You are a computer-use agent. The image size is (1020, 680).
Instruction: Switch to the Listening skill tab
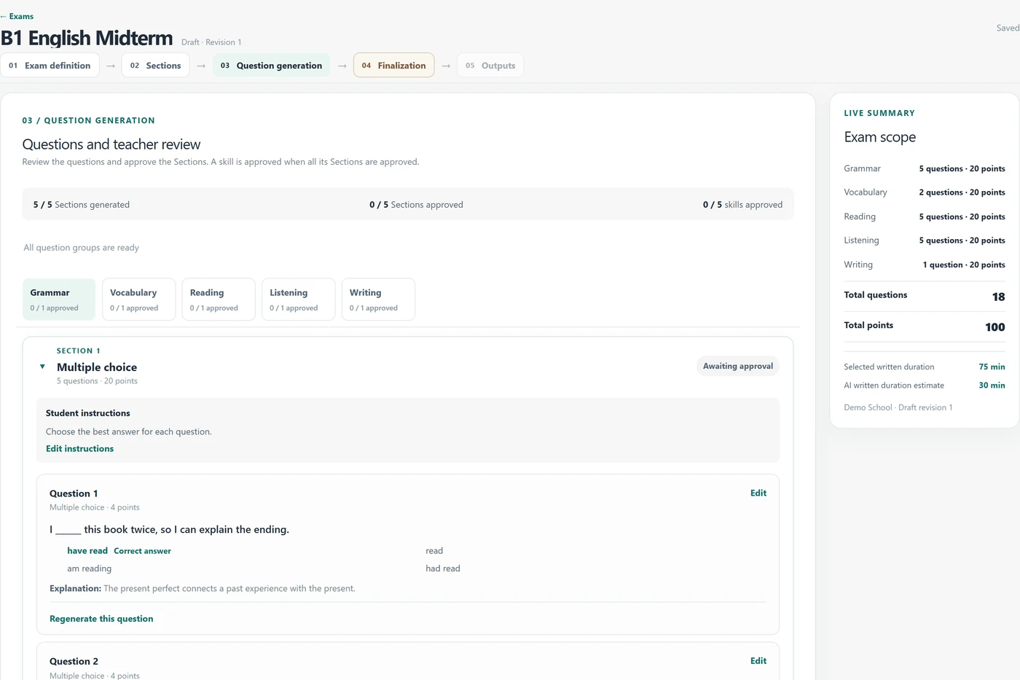coord(298,300)
